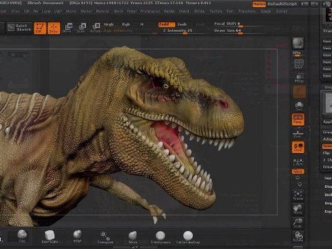332x249 pixels.
Task: Open the Tool menu
Action: pyautogui.click(x=230, y=11)
